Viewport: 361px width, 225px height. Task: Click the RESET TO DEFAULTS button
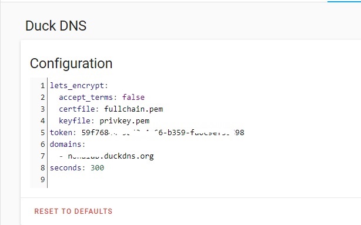(x=73, y=211)
